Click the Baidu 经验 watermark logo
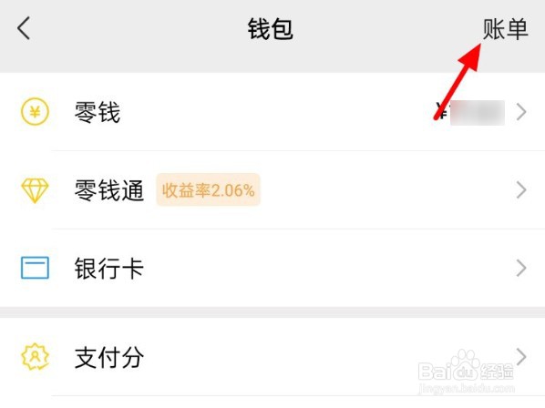545x408 pixels. (x=466, y=368)
